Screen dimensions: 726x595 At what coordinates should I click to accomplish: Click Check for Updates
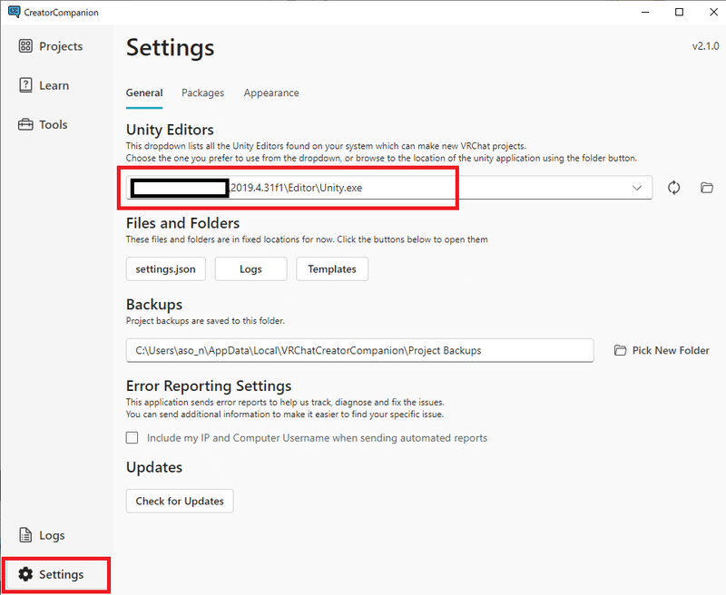coord(180,501)
